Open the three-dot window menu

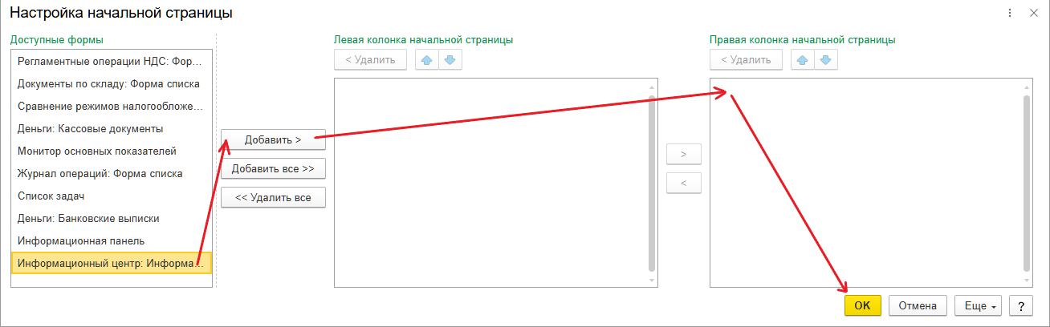1008,14
